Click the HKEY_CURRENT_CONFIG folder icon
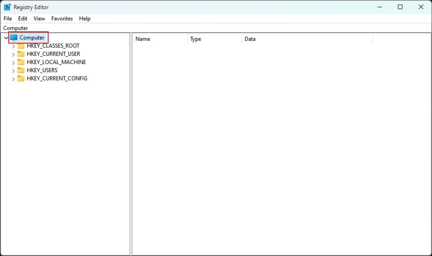This screenshot has width=432, height=256. tap(21, 78)
